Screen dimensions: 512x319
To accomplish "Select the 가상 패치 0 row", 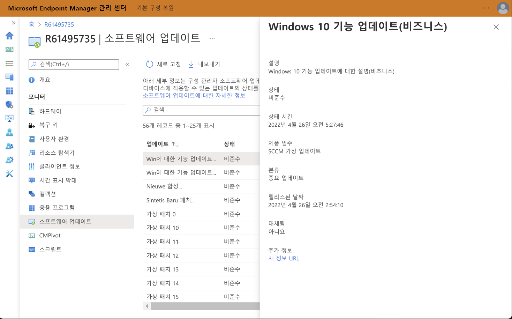I will coord(201,214).
